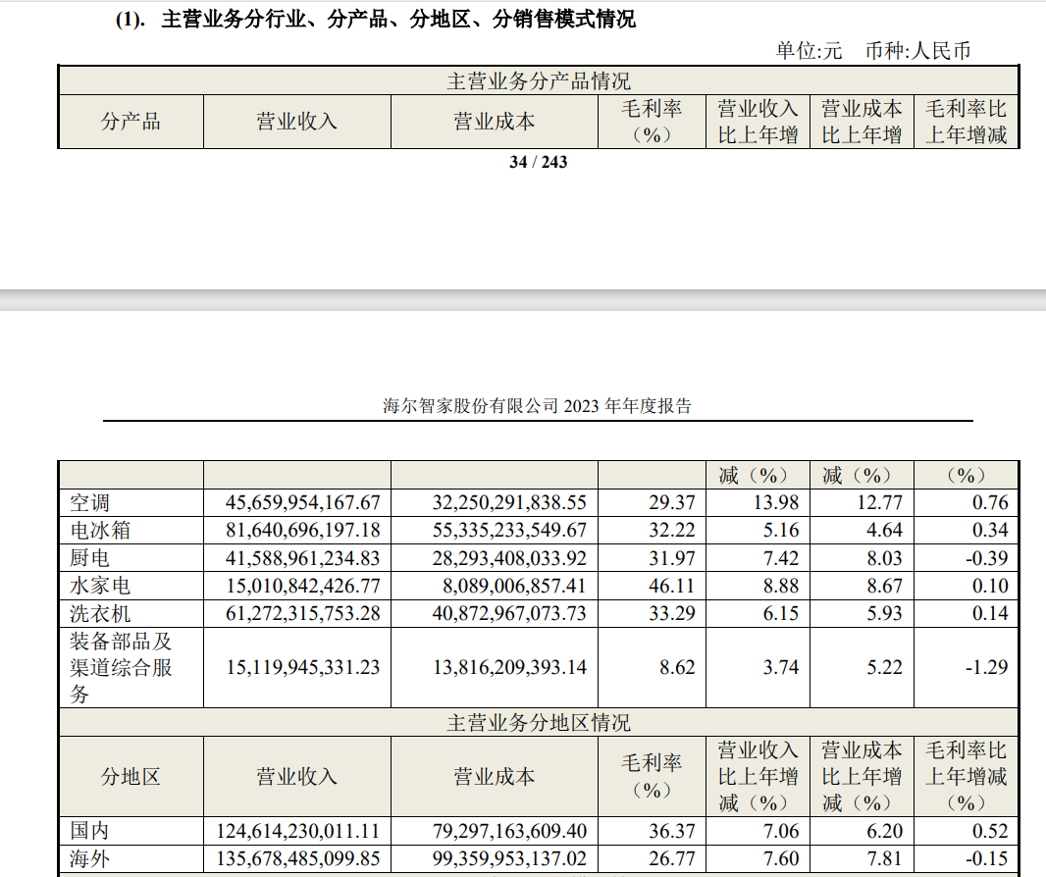
Task: Click the "装备部品及渠道综合服务" row label
Action: pyautogui.click(x=121, y=667)
